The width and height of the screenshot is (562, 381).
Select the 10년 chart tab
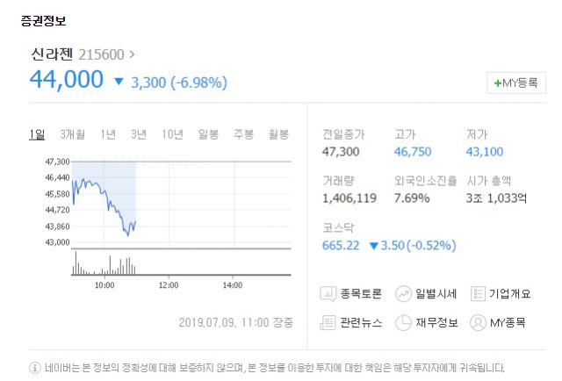(172, 134)
